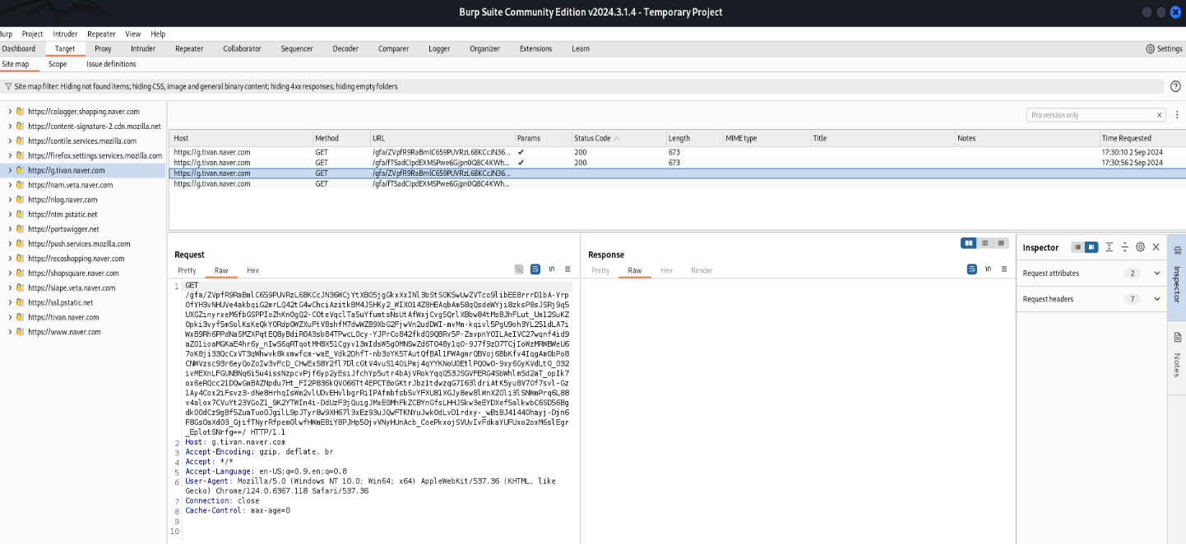This screenshot has height=544, width=1186.
Task: Select side-by-side request/response layout
Action: 969,243
